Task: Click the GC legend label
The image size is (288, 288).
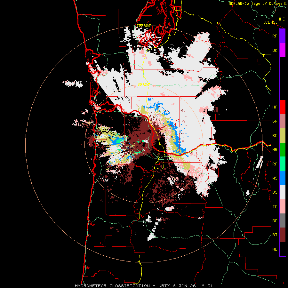Action: point(275,221)
